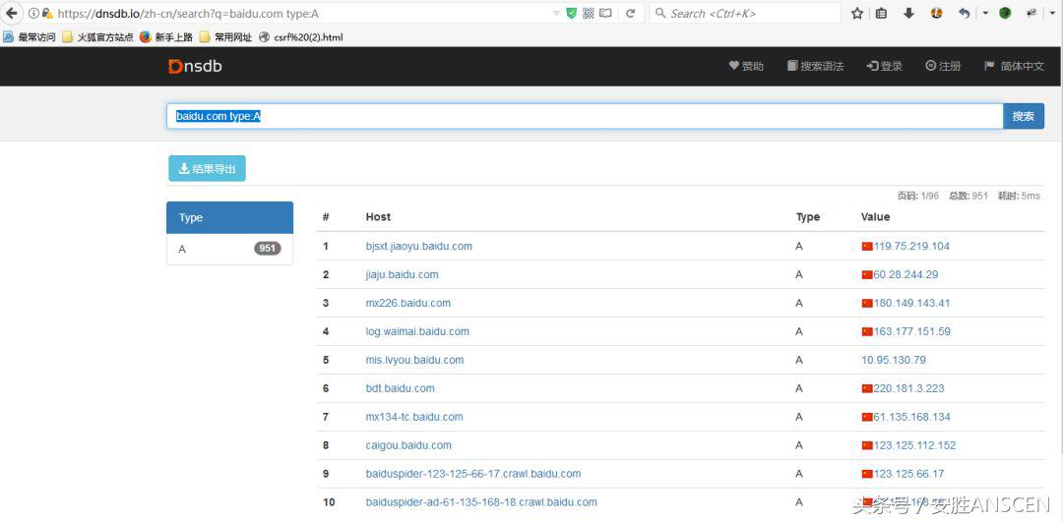1063x522 pixels.
Task: Click the dnsdb logo
Action: [x=194, y=66]
